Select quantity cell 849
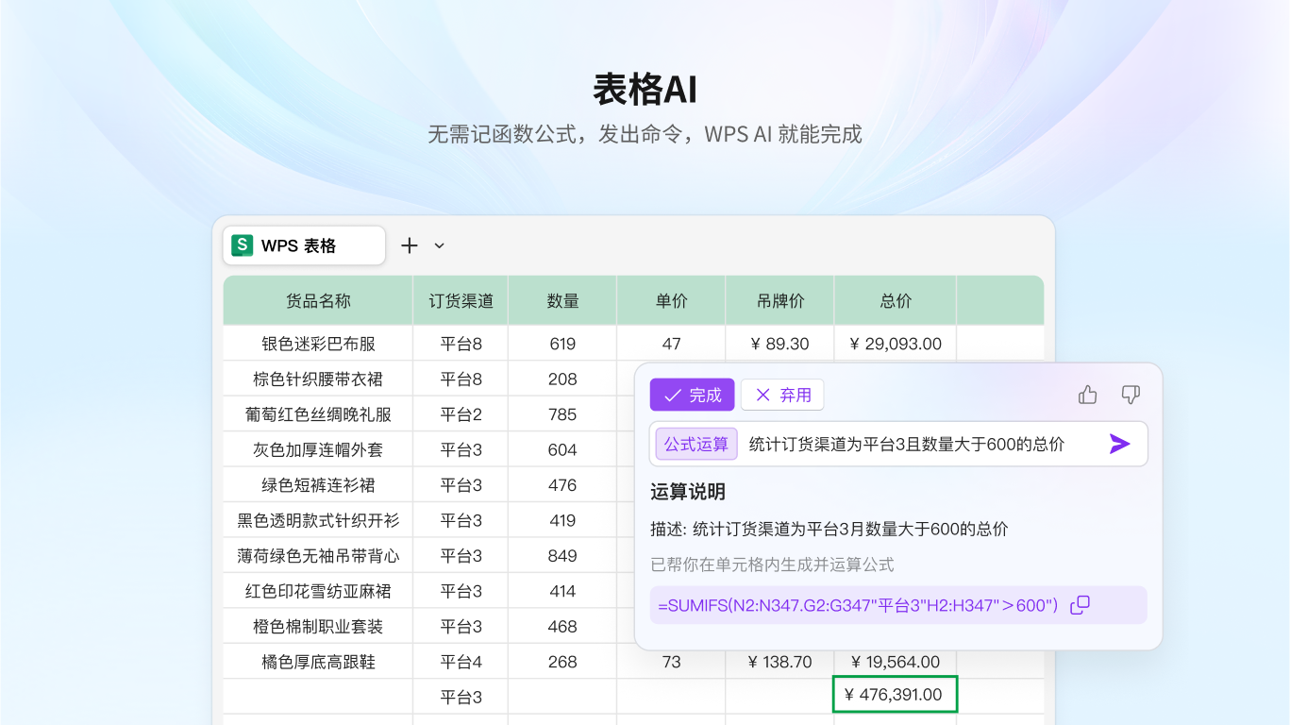The height and width of the screenshot is (725, 1290). 562,556
